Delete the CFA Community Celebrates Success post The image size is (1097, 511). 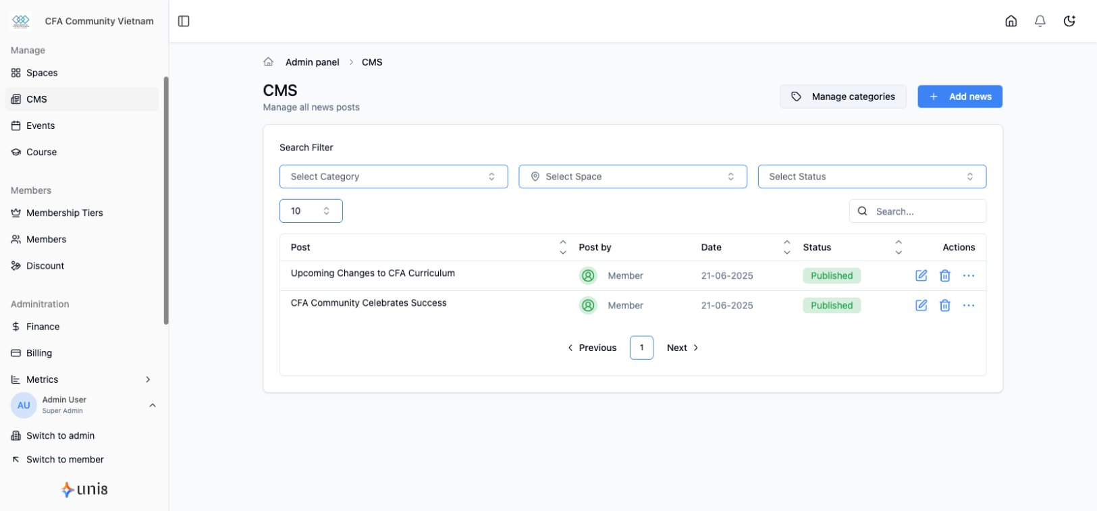coord(944,305)
